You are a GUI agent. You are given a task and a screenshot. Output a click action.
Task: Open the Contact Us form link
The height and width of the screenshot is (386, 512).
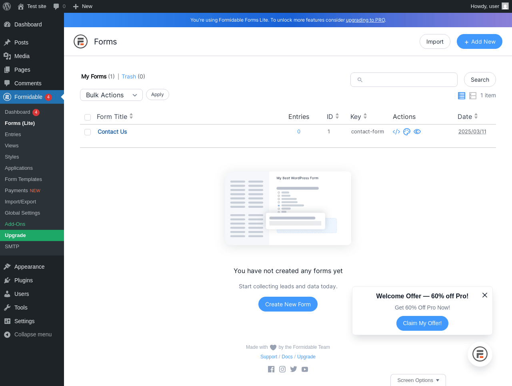click(x=112, y=132)
